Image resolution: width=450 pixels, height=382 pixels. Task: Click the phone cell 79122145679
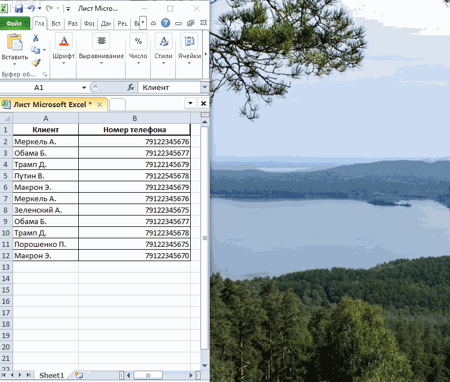coord(135,165)
